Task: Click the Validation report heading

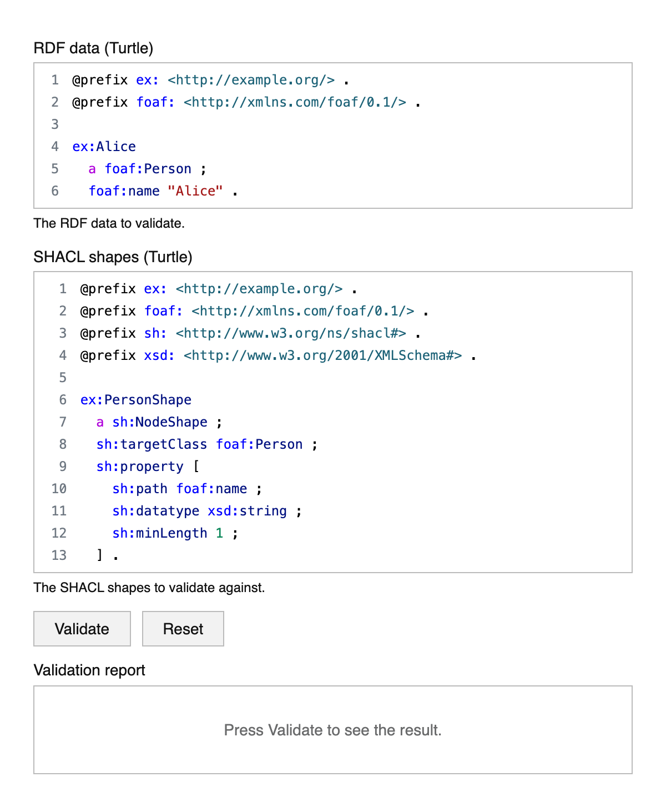Action: pyautogui.click(x=89, y=670)
